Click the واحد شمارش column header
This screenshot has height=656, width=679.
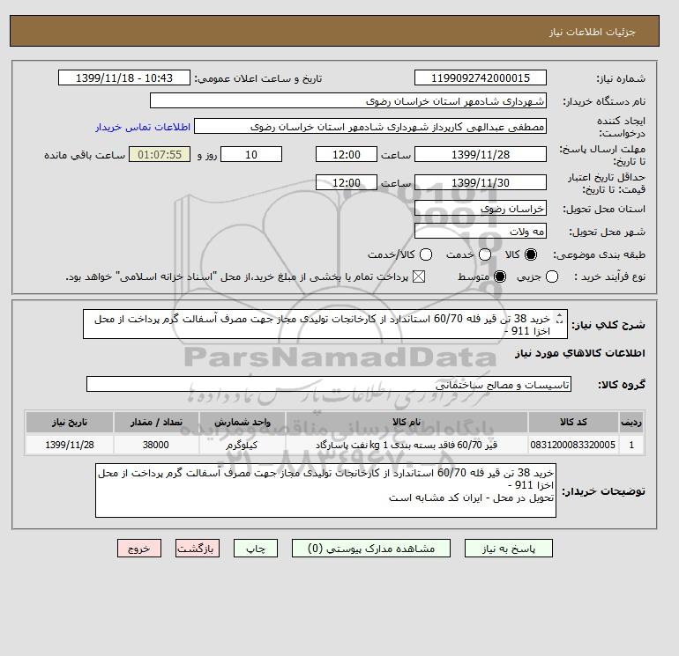[242, 422]
